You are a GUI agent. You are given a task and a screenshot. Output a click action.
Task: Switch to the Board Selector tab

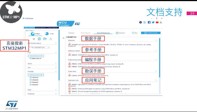click(41, 27)
